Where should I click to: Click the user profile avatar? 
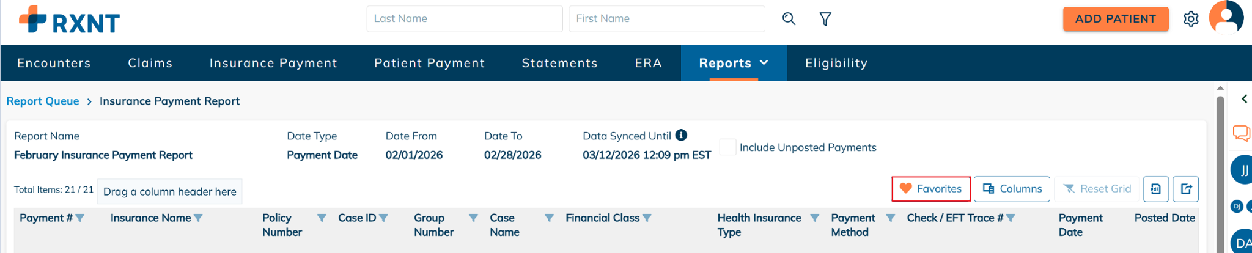click(x=1226, y=18)
